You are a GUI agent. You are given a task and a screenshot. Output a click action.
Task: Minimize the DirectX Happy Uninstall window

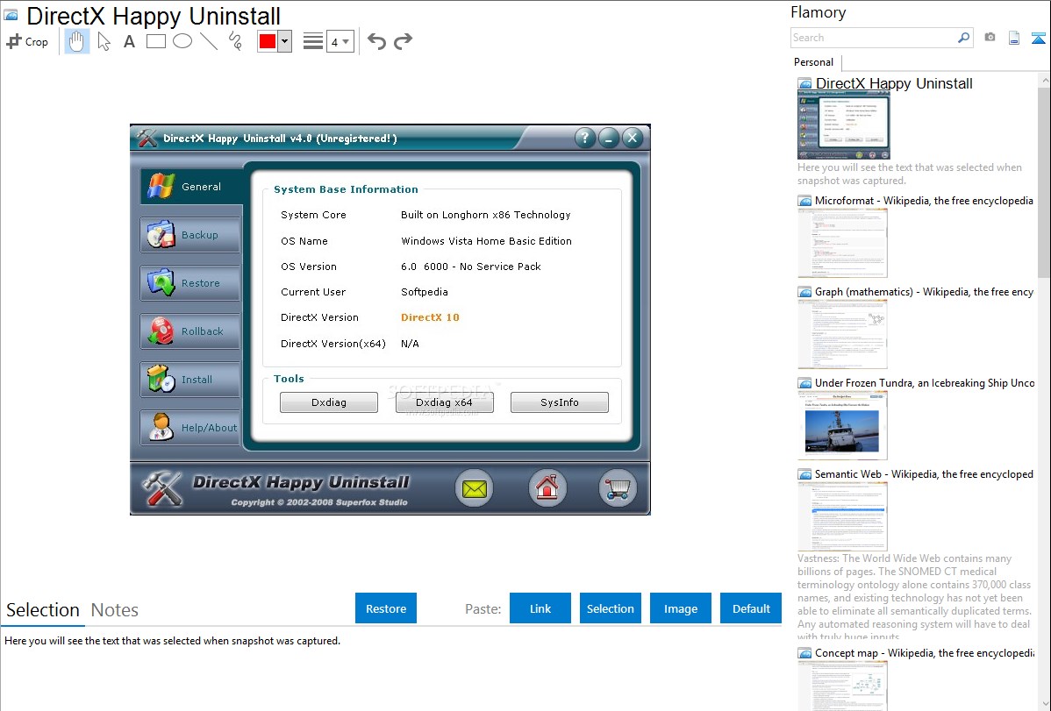[609, 138]
